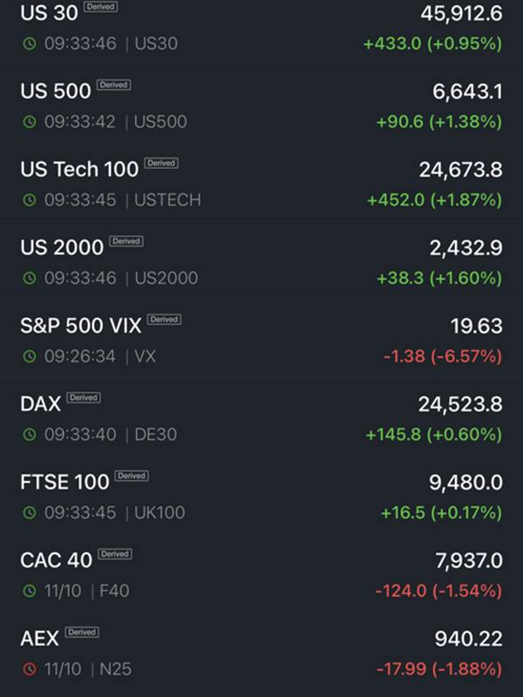Click the clock icon beside VX symbol

(x=30, y=356)
